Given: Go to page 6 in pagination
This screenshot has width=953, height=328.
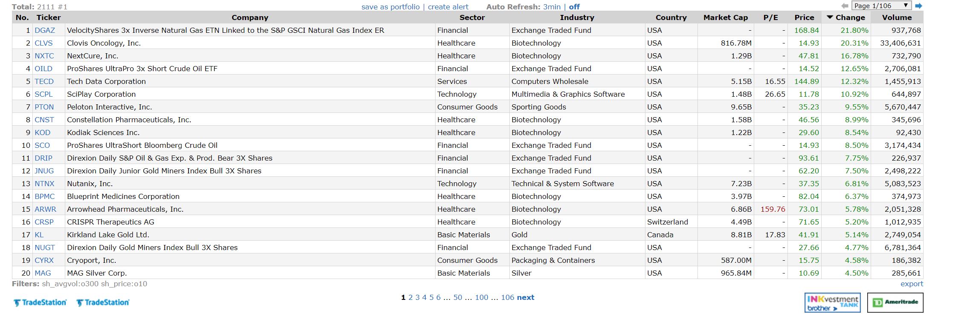Looking at the screenshot, I should (x=438, y=297).
